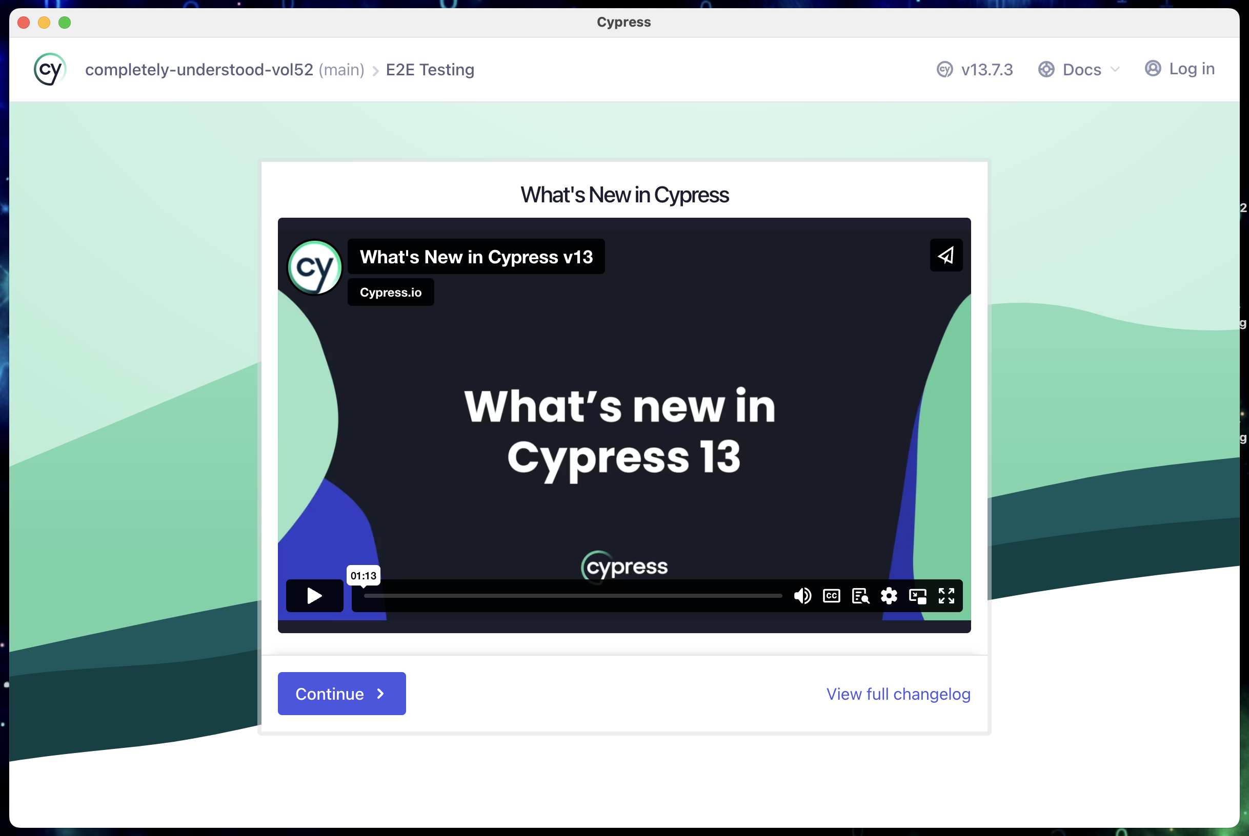Click the share paper-plane icon
This screenshot has width=1249, height=836.
[x=946, y=256]
